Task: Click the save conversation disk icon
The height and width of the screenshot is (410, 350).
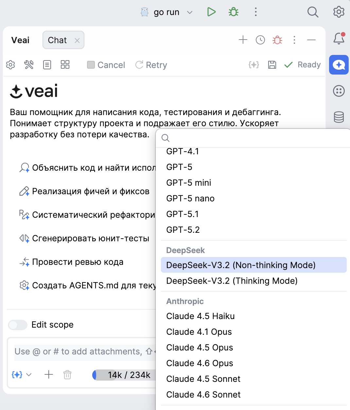Action: point(272,65)
